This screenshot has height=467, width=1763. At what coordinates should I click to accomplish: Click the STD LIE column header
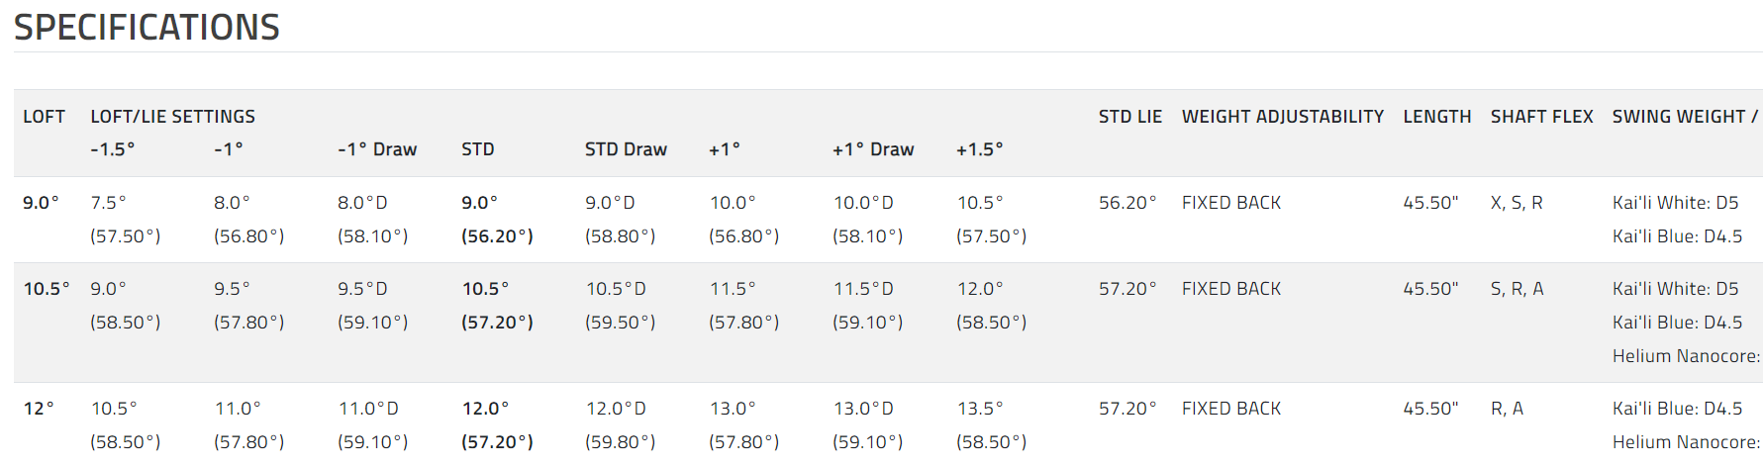tap(1129, 117)
